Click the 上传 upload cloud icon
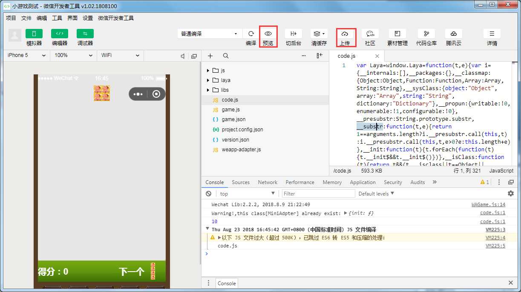The width and height of the screenshot is (521, 292). pyautogui.click(x=345, y=34)
